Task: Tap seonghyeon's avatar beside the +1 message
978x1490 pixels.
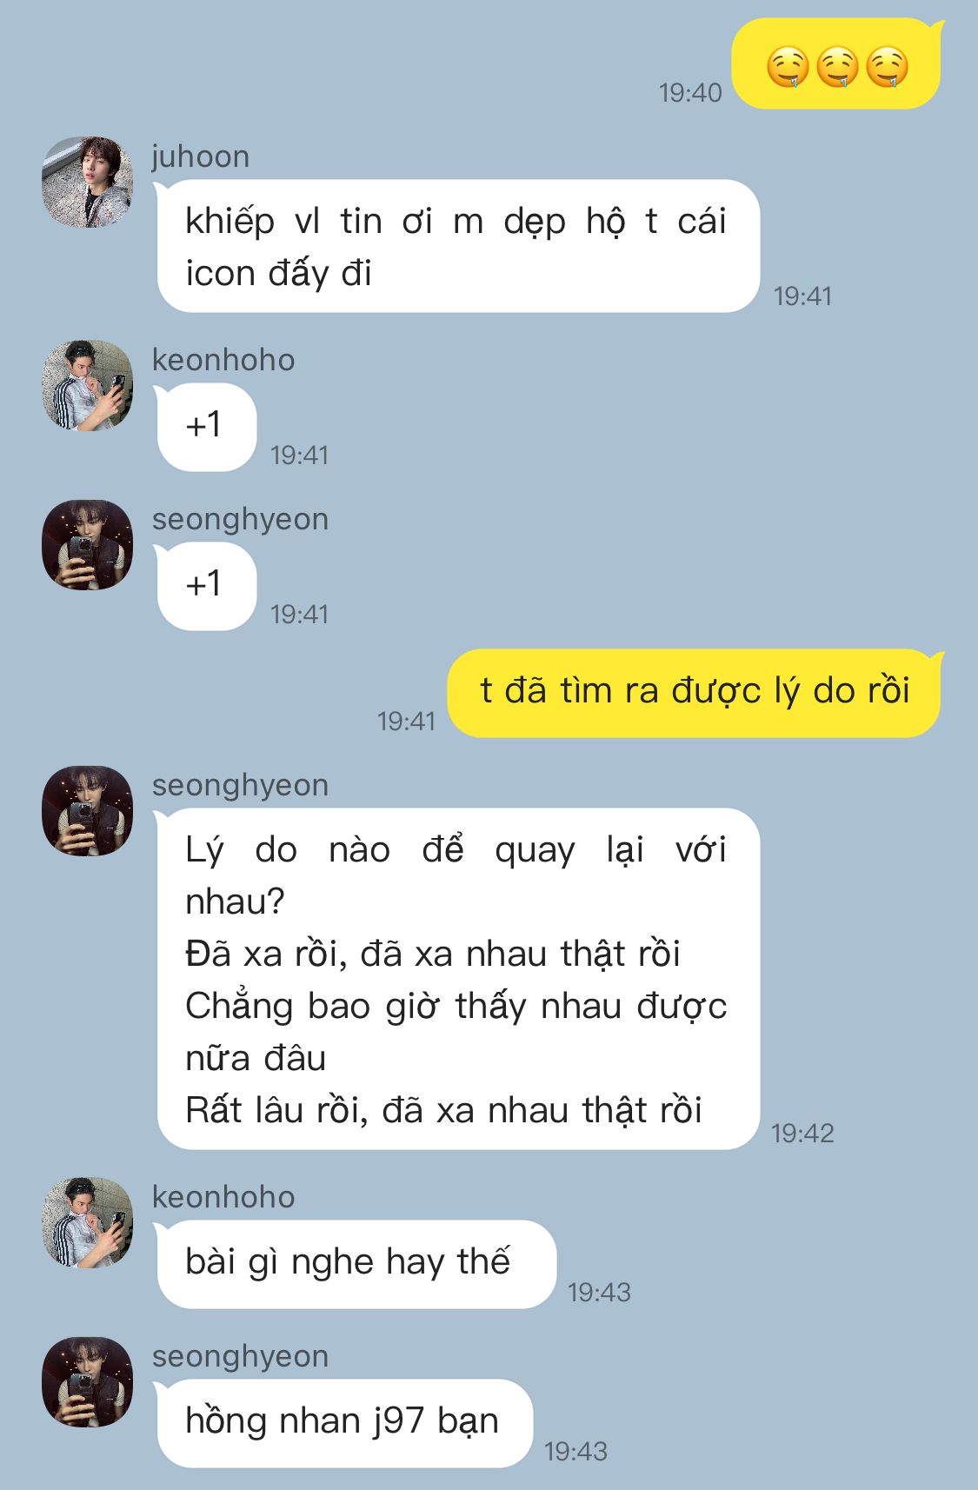Action: coord(87,544)
